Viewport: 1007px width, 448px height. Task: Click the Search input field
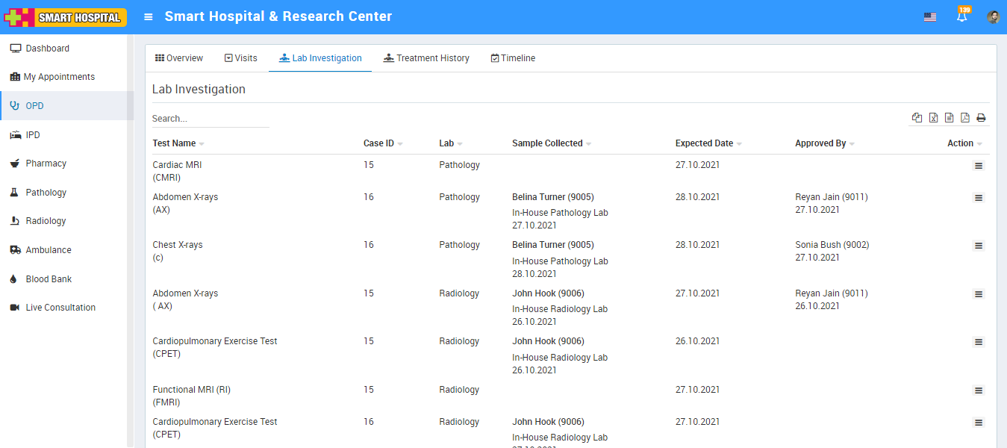(210, 119)
